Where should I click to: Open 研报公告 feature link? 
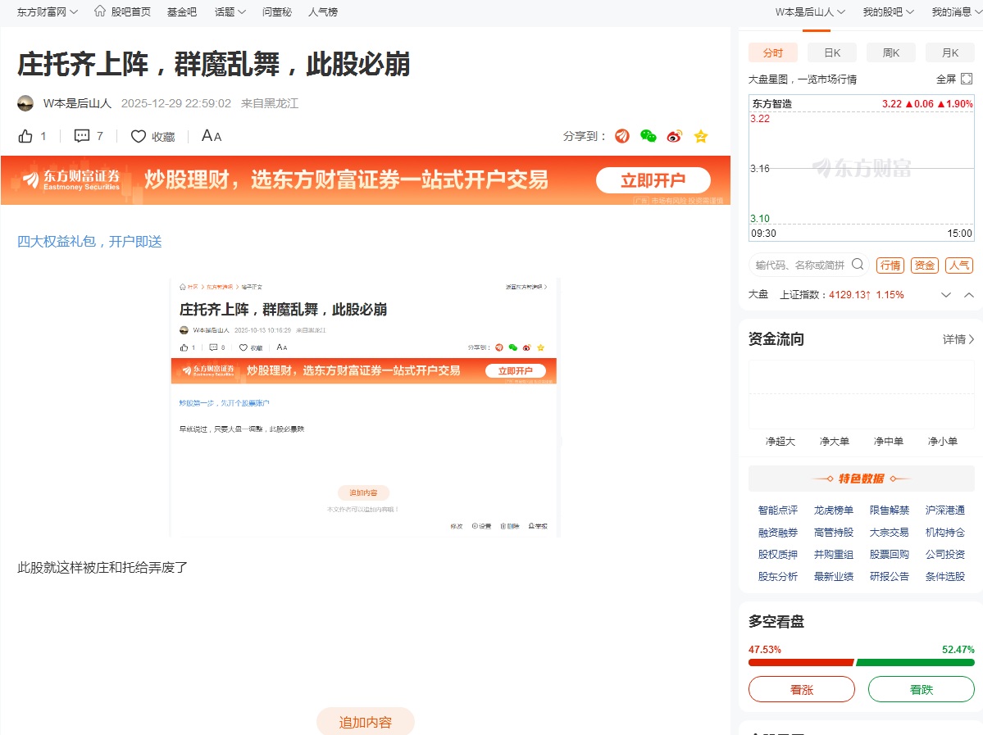(890, 576)
